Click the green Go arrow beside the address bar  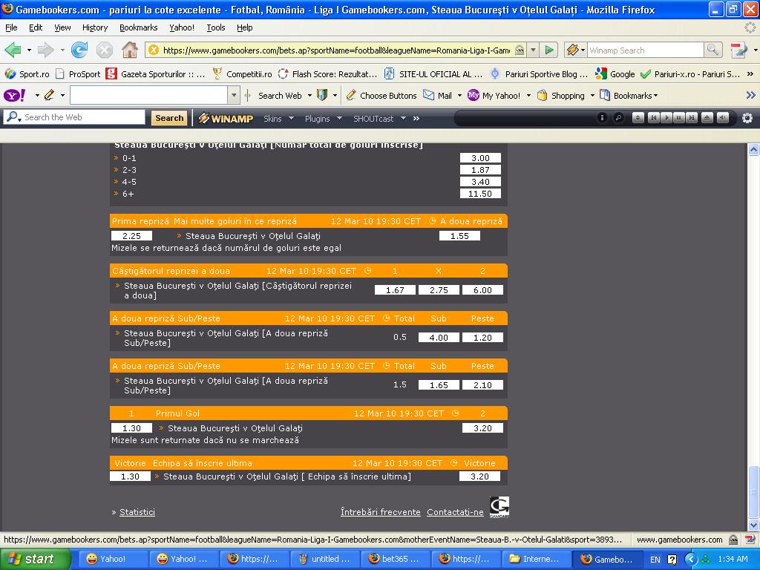549,50
